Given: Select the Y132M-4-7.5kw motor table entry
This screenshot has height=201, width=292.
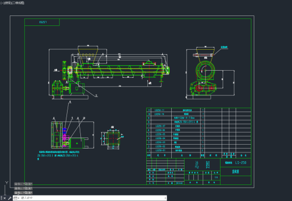Looking at the screenshot, I should (x=185, y=118).
